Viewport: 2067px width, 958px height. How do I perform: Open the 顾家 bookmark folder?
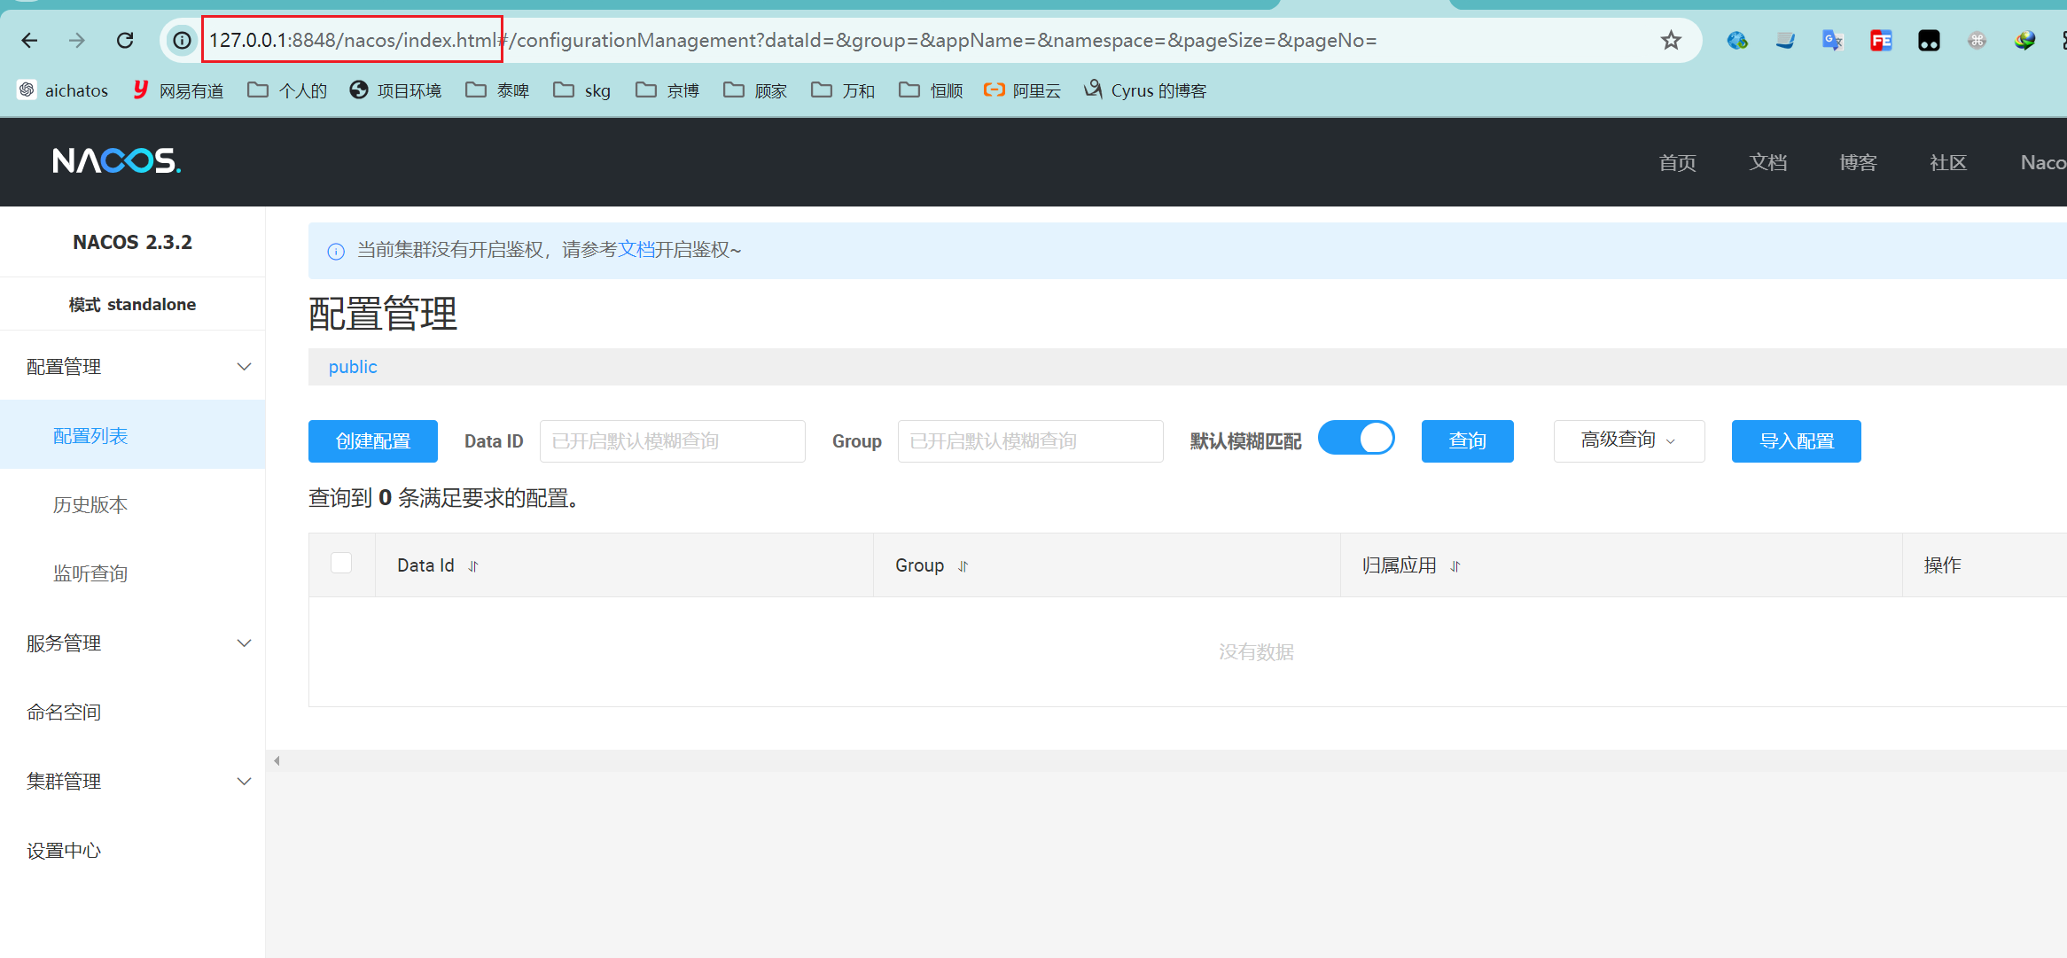click(755, 90)
